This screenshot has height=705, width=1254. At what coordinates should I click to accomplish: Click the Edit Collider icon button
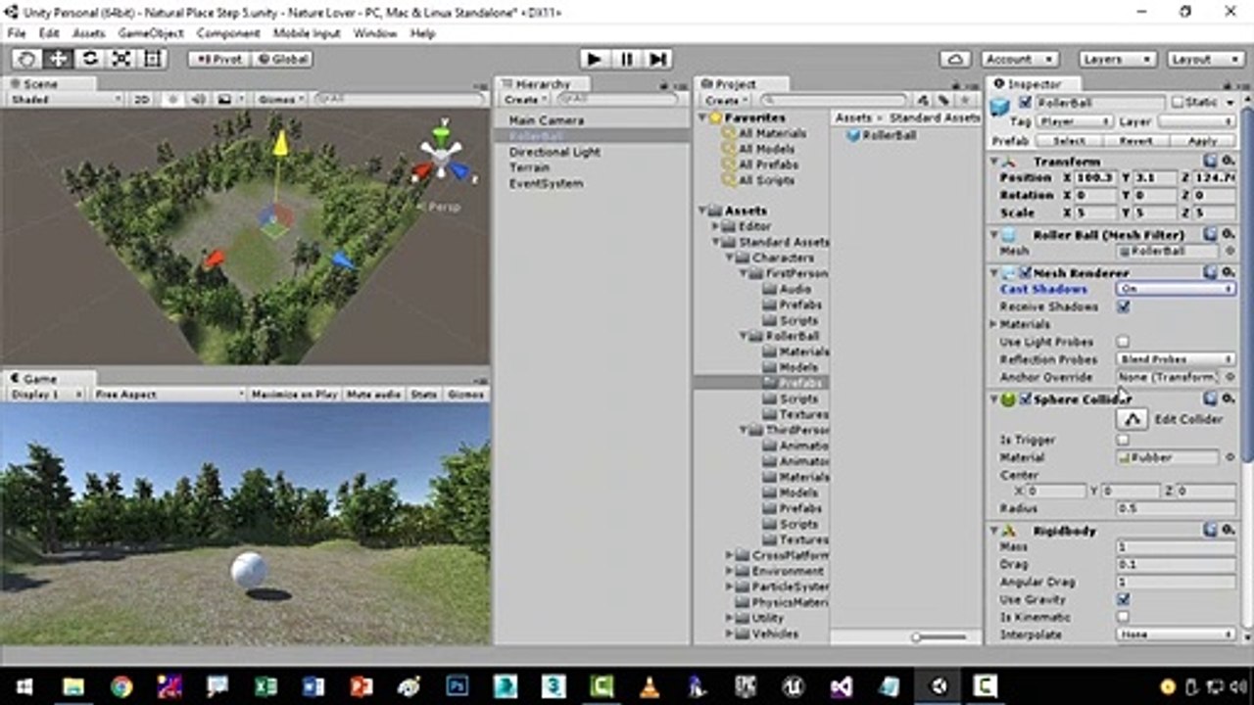click(1133, 419)
